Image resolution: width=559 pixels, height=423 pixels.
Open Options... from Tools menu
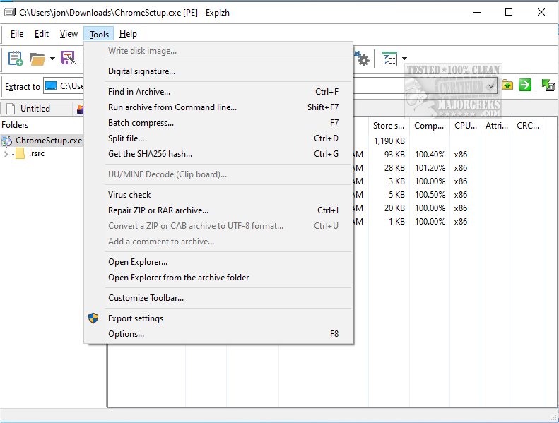(219, 334)
